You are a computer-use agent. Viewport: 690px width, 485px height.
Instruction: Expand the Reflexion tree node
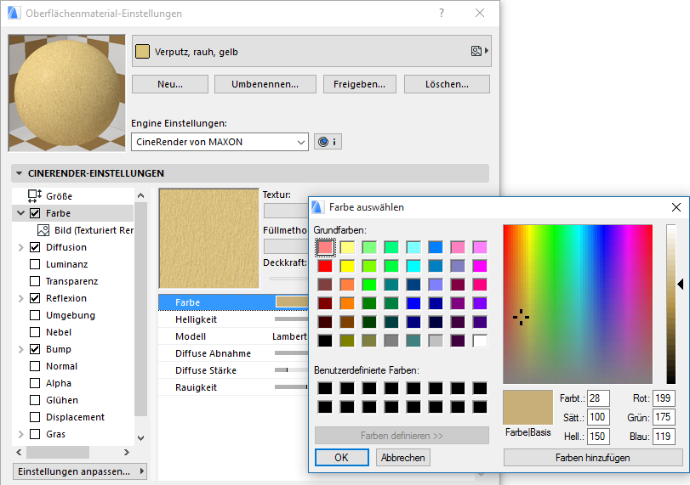tap(20, 298)
